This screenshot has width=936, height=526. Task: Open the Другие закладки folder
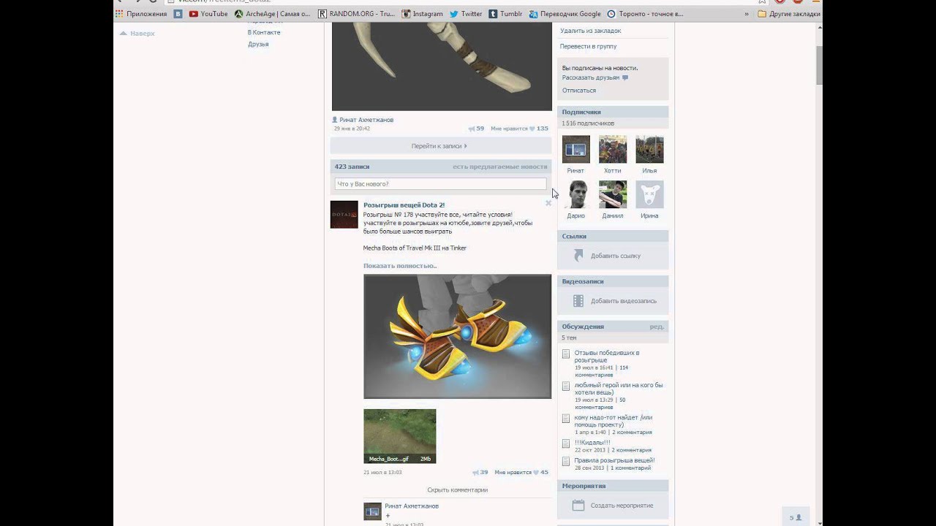tap(788, 14)
